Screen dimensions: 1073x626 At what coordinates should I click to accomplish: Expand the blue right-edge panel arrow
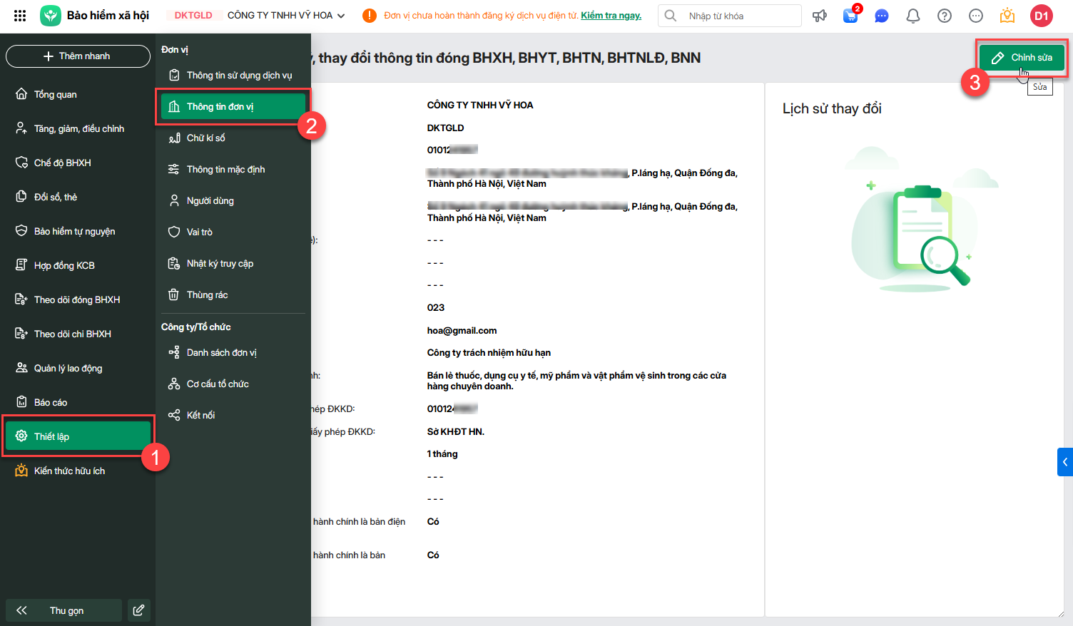pyautogui.click(x=1064, y=462)
